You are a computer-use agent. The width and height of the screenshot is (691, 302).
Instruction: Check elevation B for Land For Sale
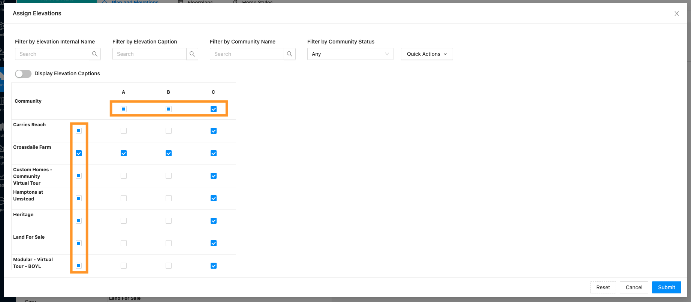coord(169,243)
